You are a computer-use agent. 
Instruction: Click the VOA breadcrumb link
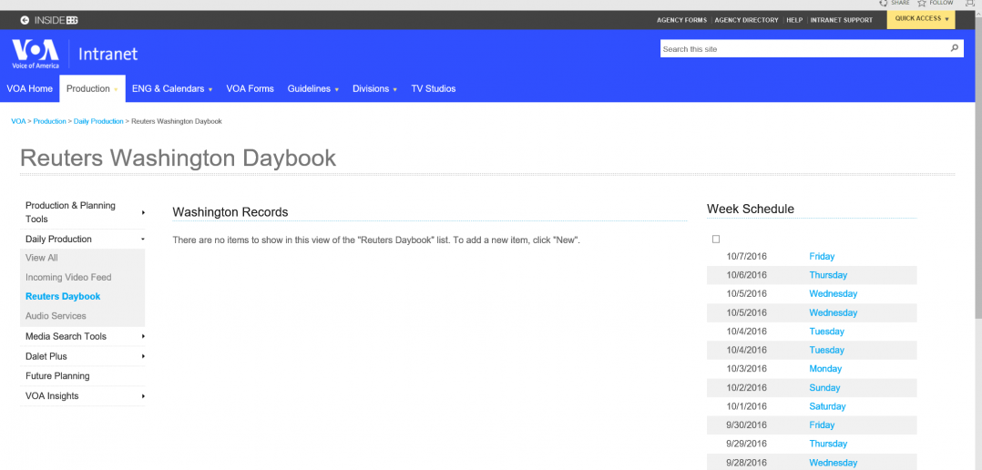coord(18,121)
